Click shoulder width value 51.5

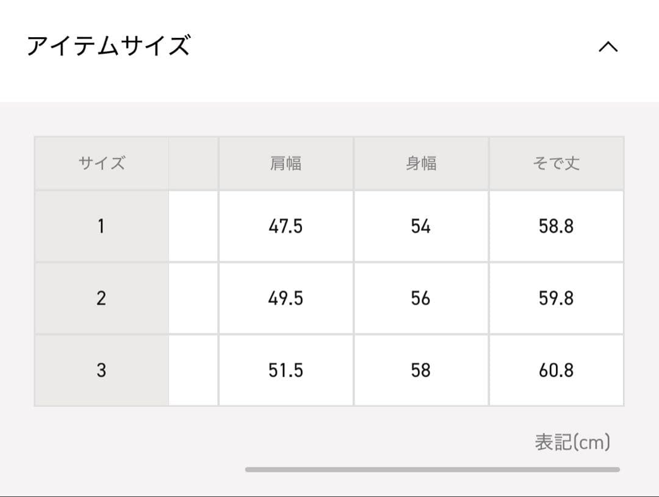[286, 370]
